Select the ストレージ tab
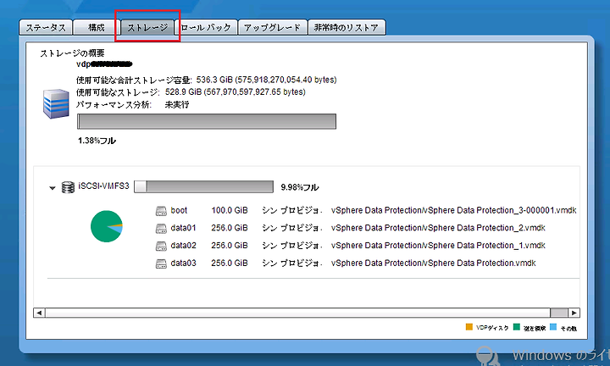 pos(147,27)
